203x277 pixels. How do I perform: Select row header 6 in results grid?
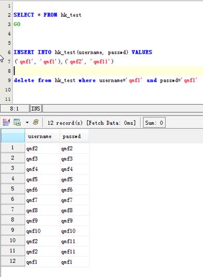click(13, 199)
